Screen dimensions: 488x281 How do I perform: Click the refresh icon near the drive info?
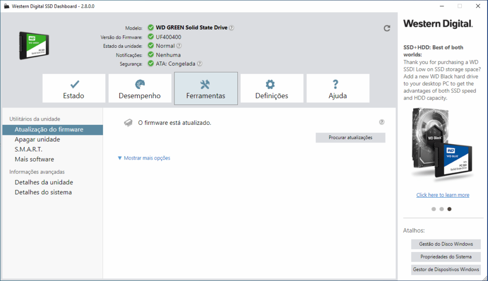(x=387, y=28)
